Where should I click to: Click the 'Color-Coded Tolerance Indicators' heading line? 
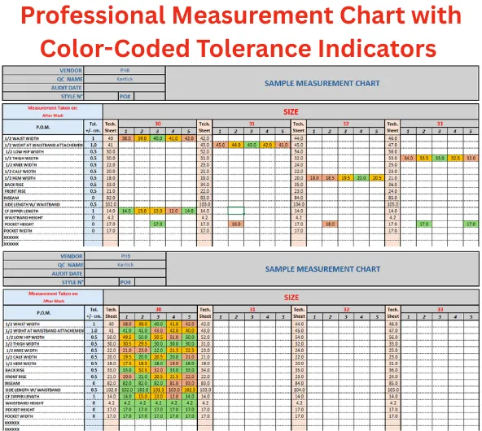coord(239,49)
